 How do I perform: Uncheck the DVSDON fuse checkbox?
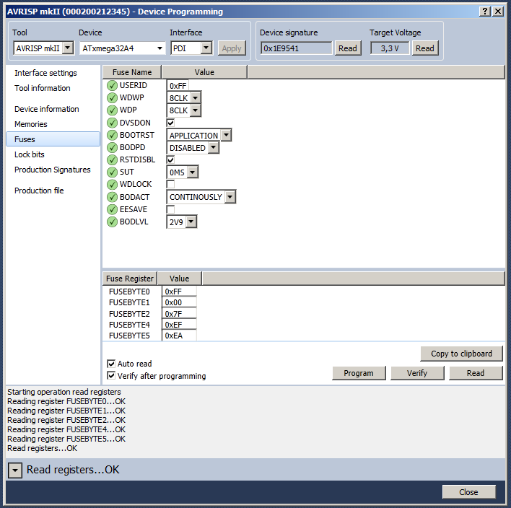(170, 123)
